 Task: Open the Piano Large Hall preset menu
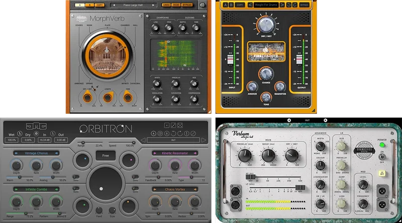click(133, 5)
